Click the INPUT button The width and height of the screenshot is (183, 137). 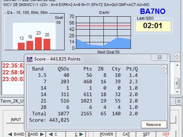tap(16, 120)
